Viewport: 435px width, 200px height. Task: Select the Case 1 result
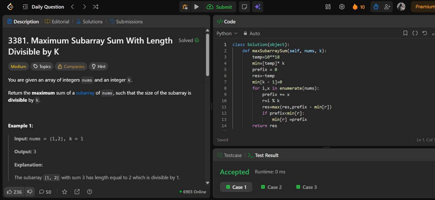236,187
